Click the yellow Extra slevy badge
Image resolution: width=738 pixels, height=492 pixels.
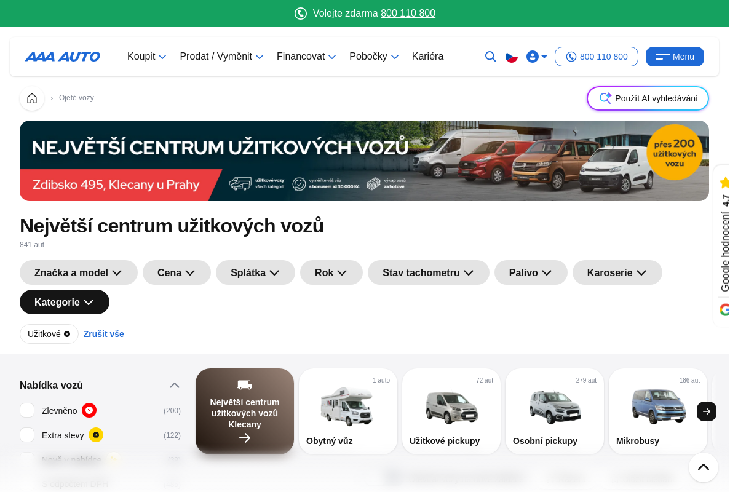coord(96,435)
